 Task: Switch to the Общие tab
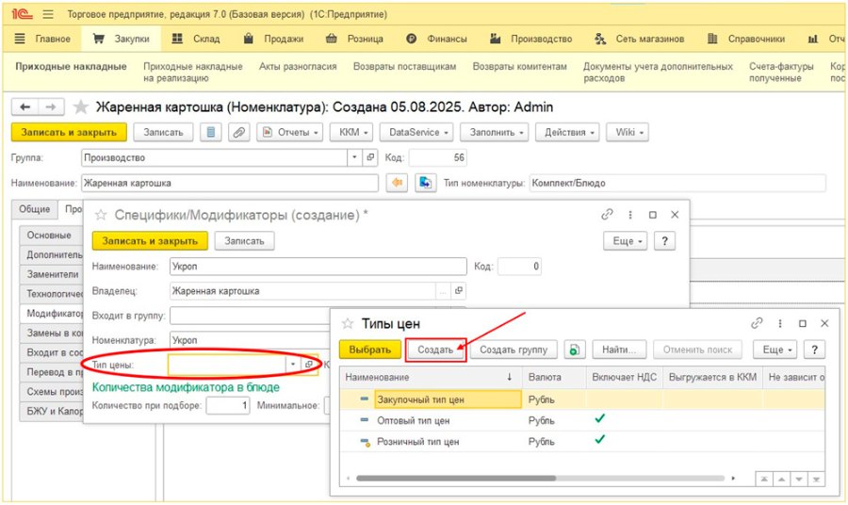tap(35, 209)
